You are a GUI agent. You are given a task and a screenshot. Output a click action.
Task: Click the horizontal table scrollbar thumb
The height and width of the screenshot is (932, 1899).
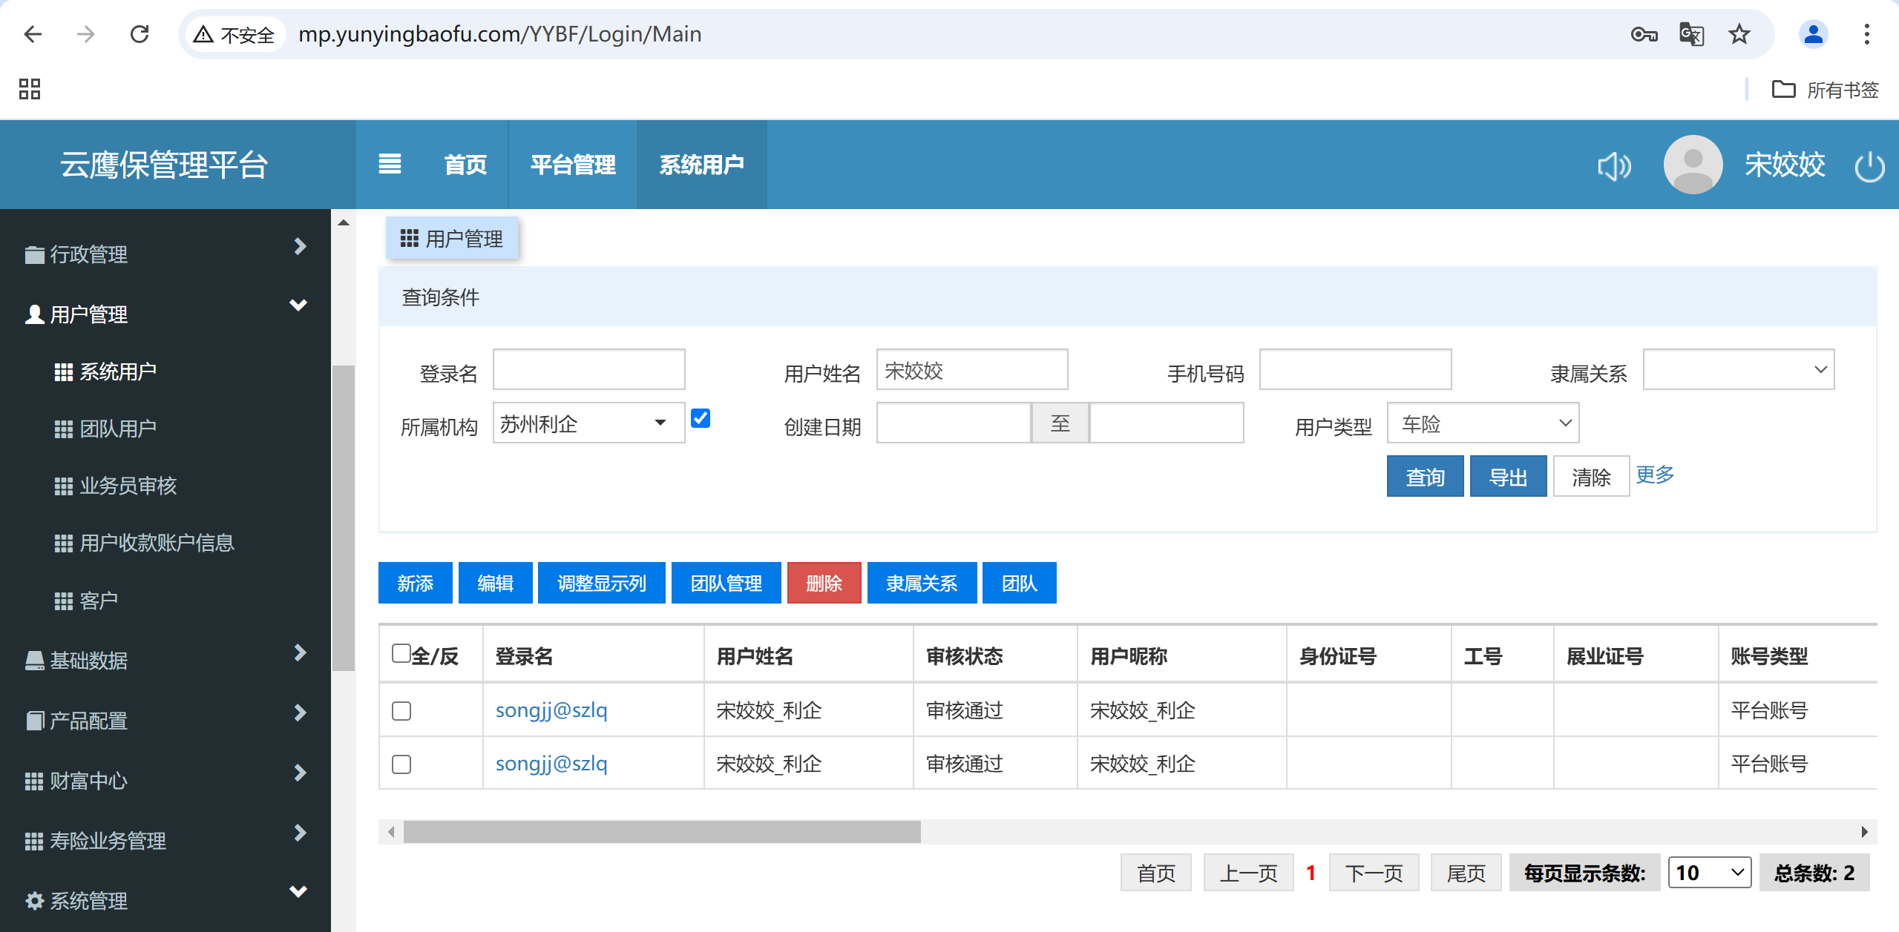click(660, 832)
